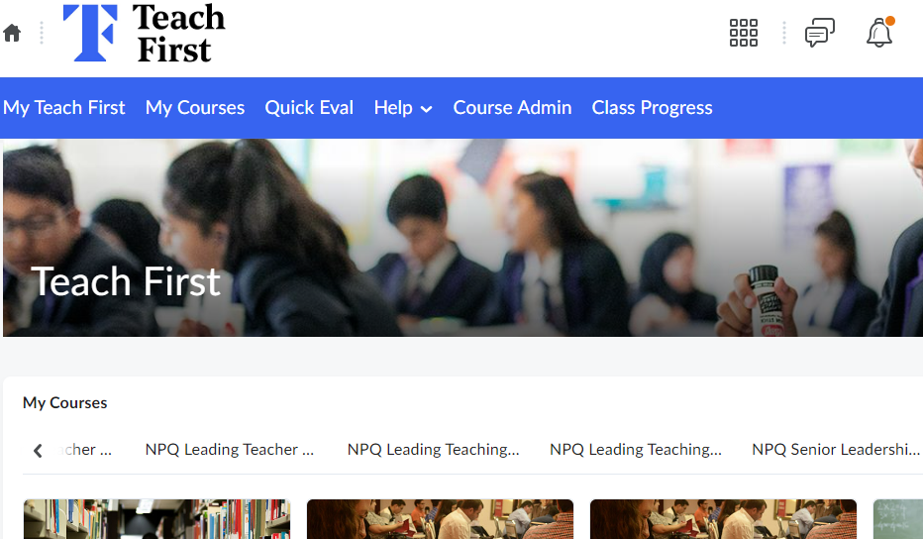Select the first NPQ Leading Teaching tab

coord(433,450)
